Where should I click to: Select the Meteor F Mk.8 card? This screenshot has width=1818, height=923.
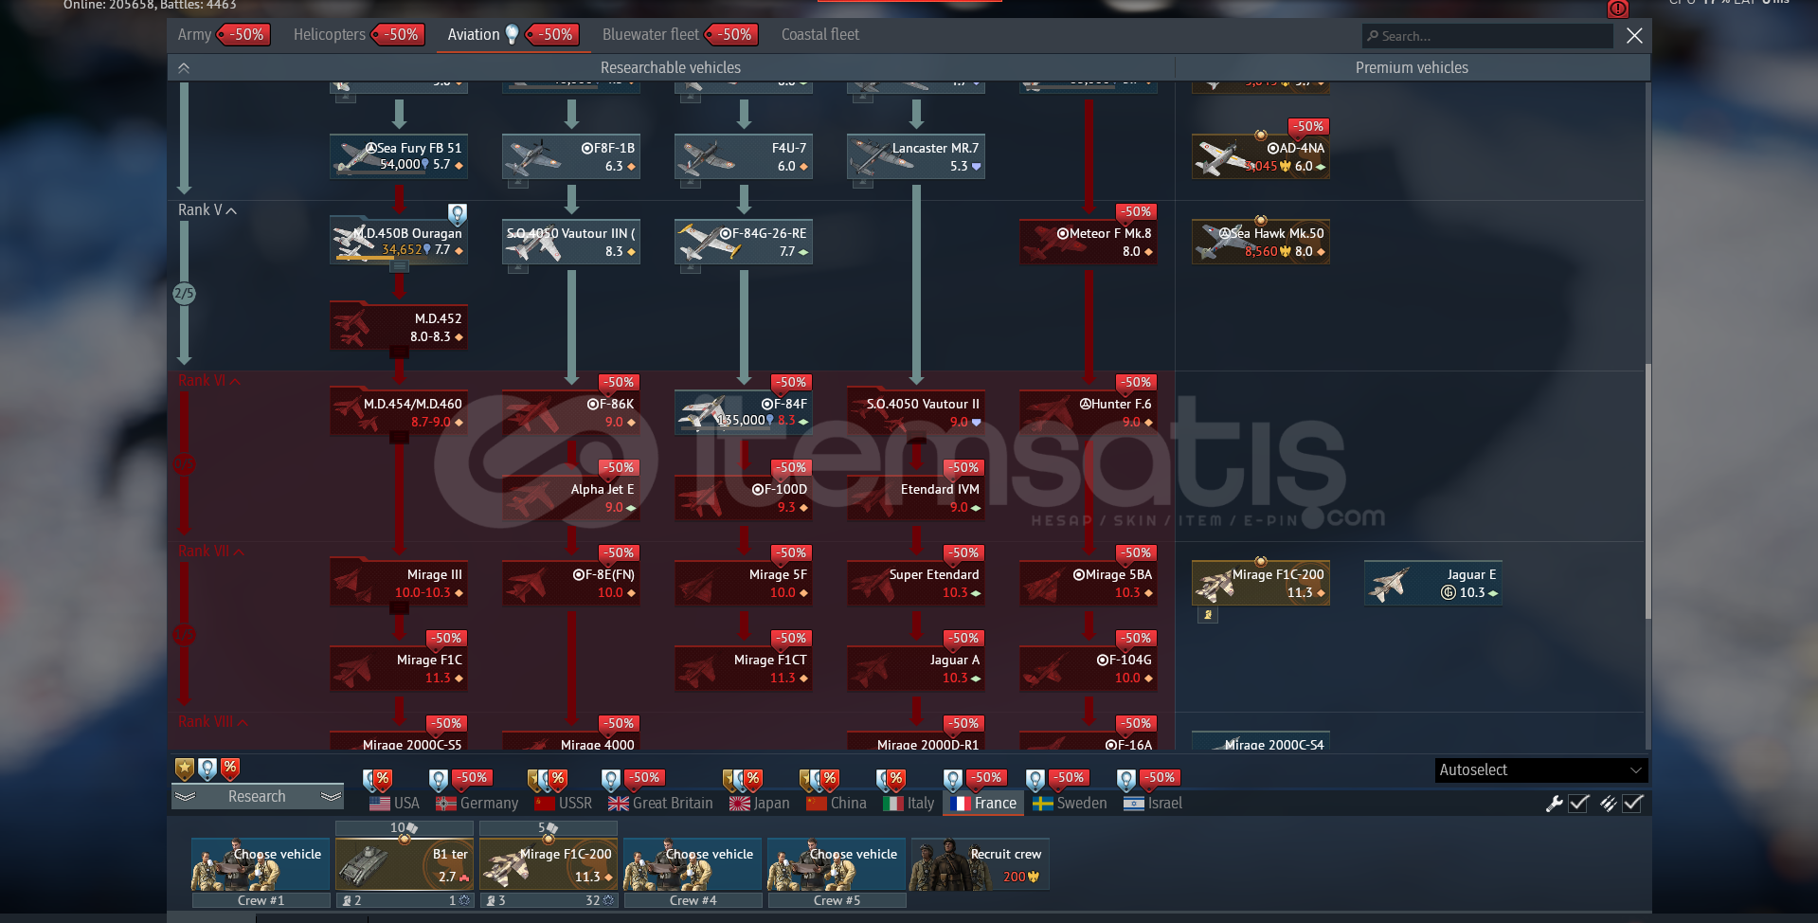click(1089, 242)
